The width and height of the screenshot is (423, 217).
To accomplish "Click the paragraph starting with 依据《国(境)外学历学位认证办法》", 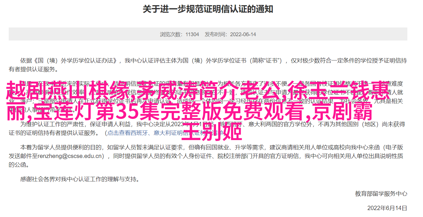I will [x=208, y=65].
